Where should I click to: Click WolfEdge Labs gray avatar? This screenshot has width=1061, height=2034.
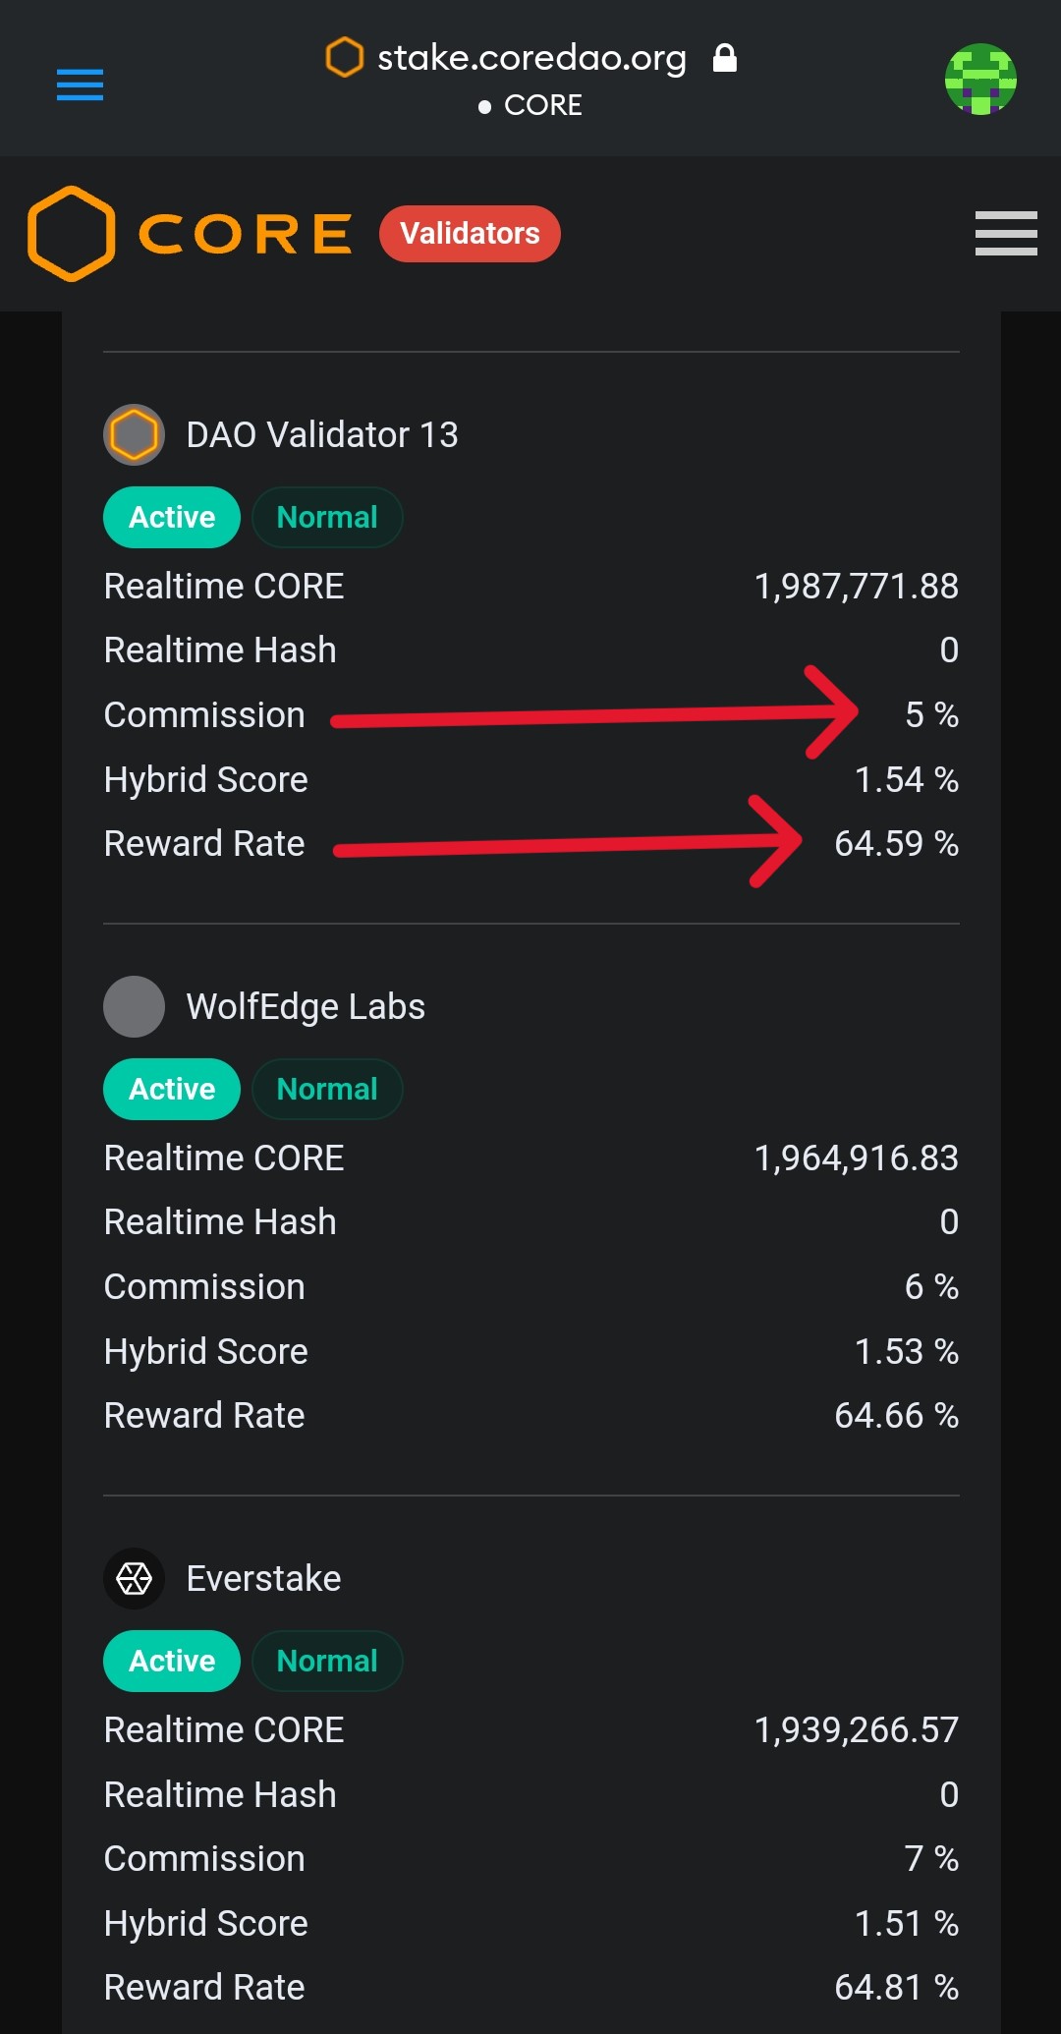(x=134, y=1006)
